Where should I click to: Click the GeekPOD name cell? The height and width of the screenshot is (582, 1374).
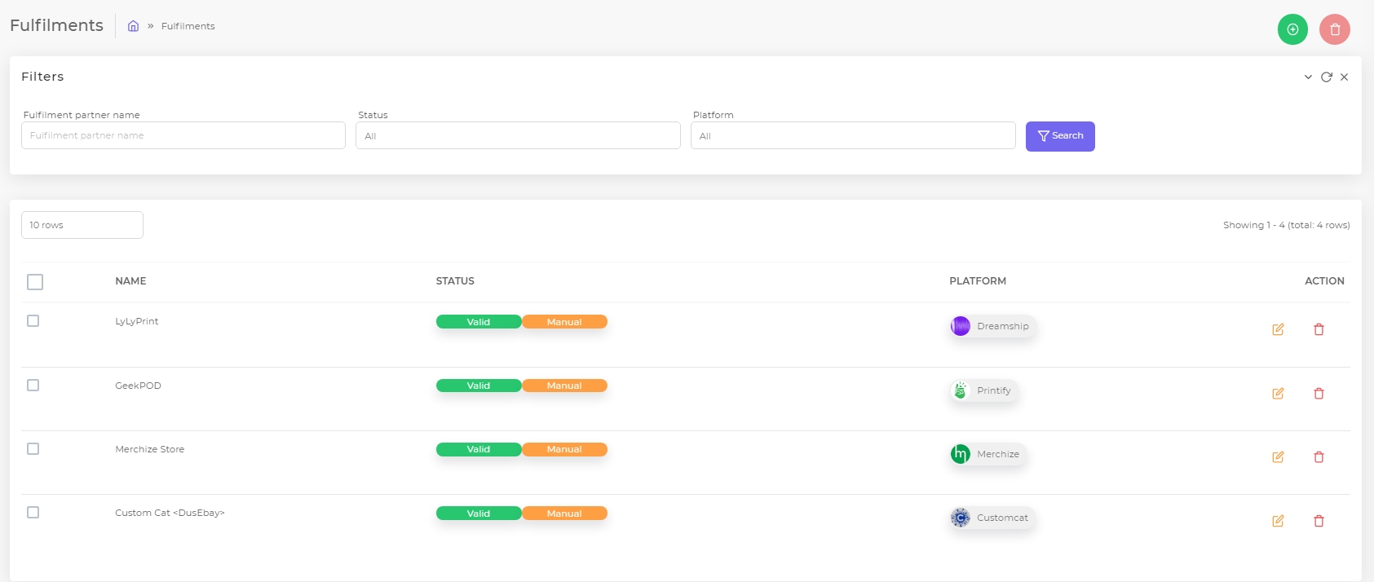tap(138, 386)
